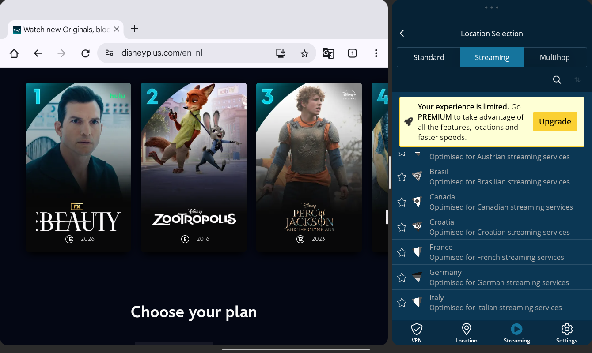The height and width of the screenshot is (353, 592).
Task: Select Italy streaming location
Action: tap(492, 303)
